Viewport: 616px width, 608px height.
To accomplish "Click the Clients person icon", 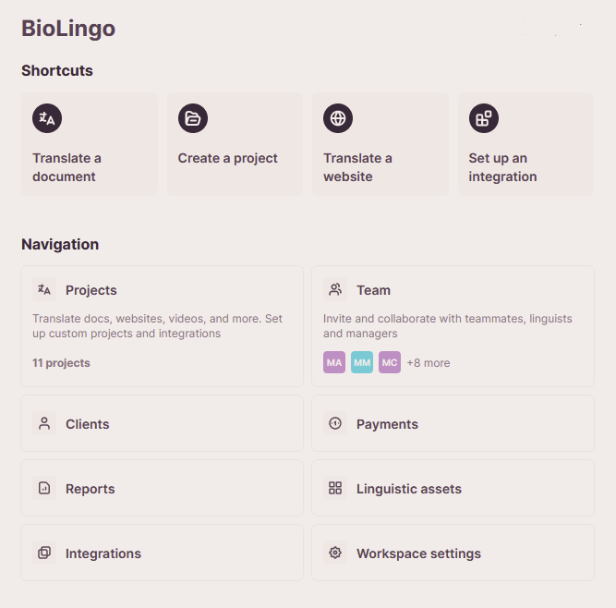I will click(44, 424).
